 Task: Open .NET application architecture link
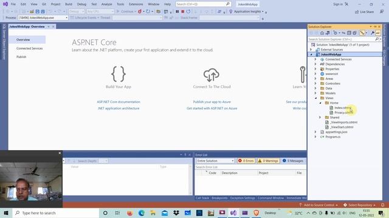click(x=119, y=108)
